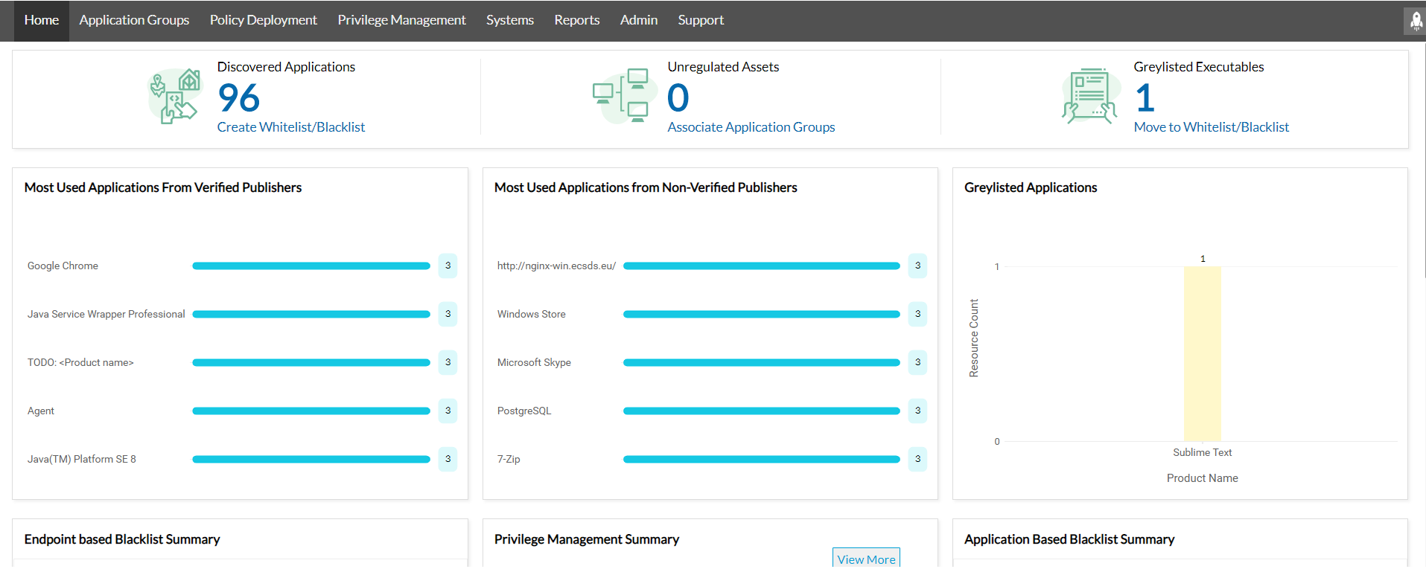Open the Policy Deployment menu

point(263,20)
